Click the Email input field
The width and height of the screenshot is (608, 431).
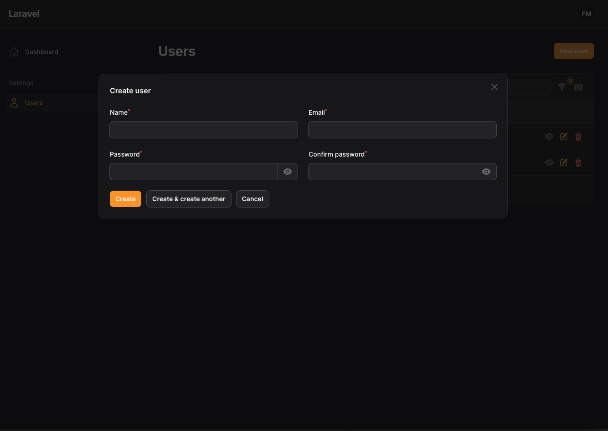tap(402, 130)
